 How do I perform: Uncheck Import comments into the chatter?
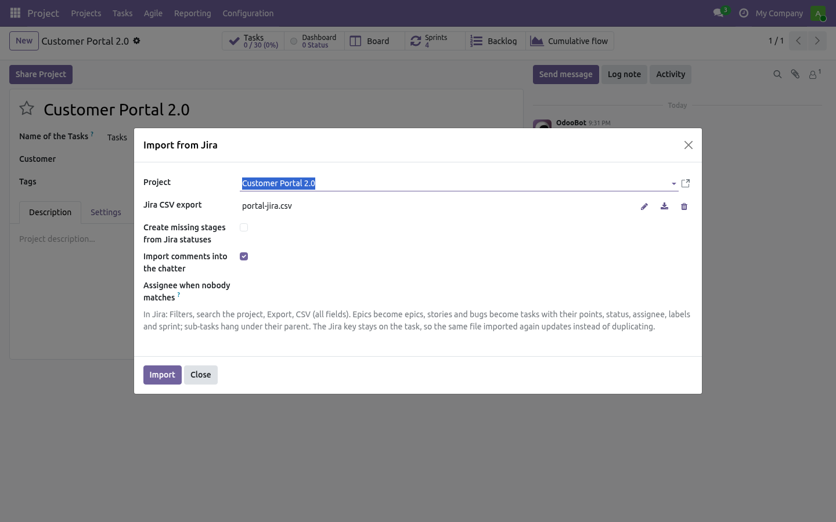[x=244, y=256]
